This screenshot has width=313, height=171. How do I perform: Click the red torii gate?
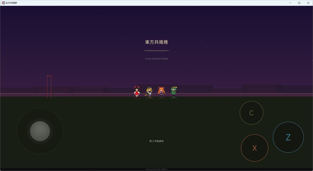pos(49,87)
